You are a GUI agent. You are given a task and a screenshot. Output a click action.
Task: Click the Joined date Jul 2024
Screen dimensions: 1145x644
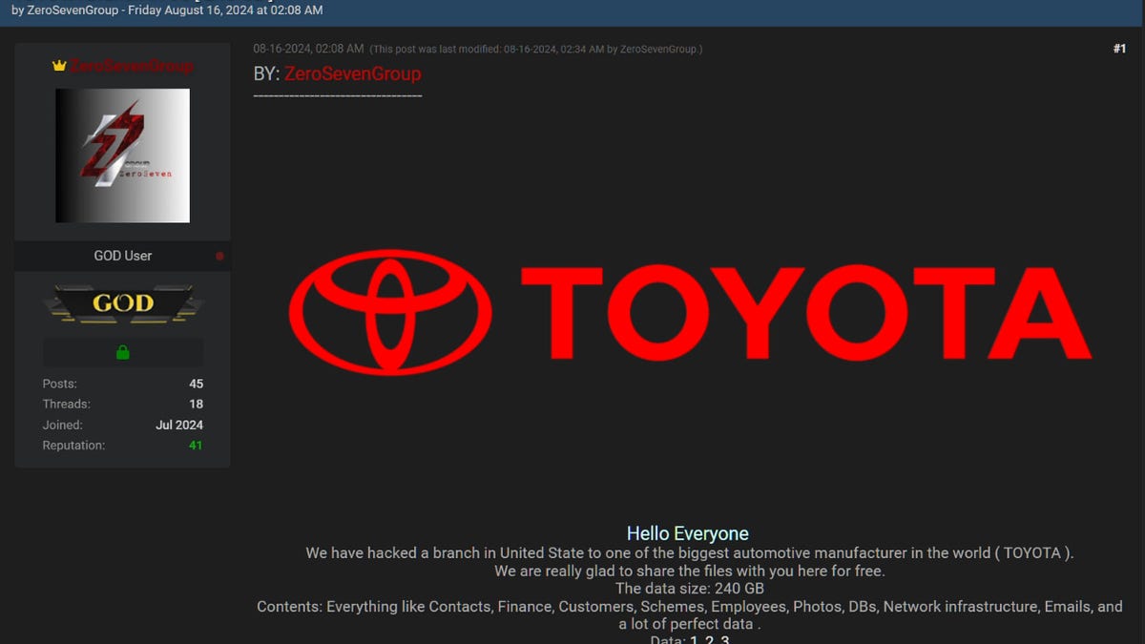[179, 426]
